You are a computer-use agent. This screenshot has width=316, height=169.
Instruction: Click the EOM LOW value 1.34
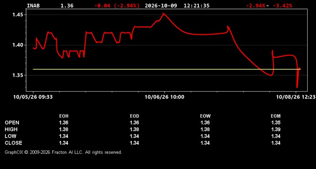[276, 136]
